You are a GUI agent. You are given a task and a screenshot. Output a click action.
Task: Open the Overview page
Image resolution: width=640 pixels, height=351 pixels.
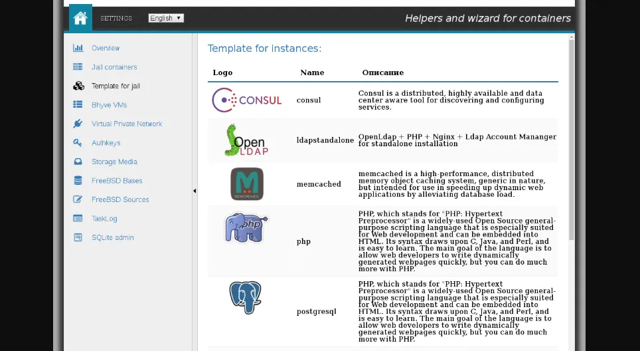click(106, 49)
